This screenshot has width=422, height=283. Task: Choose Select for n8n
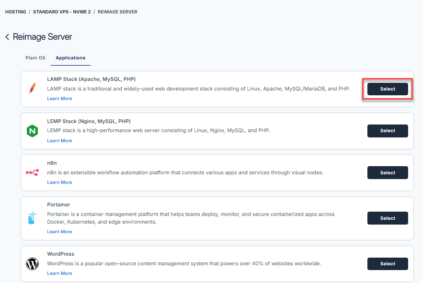(388, 173)
